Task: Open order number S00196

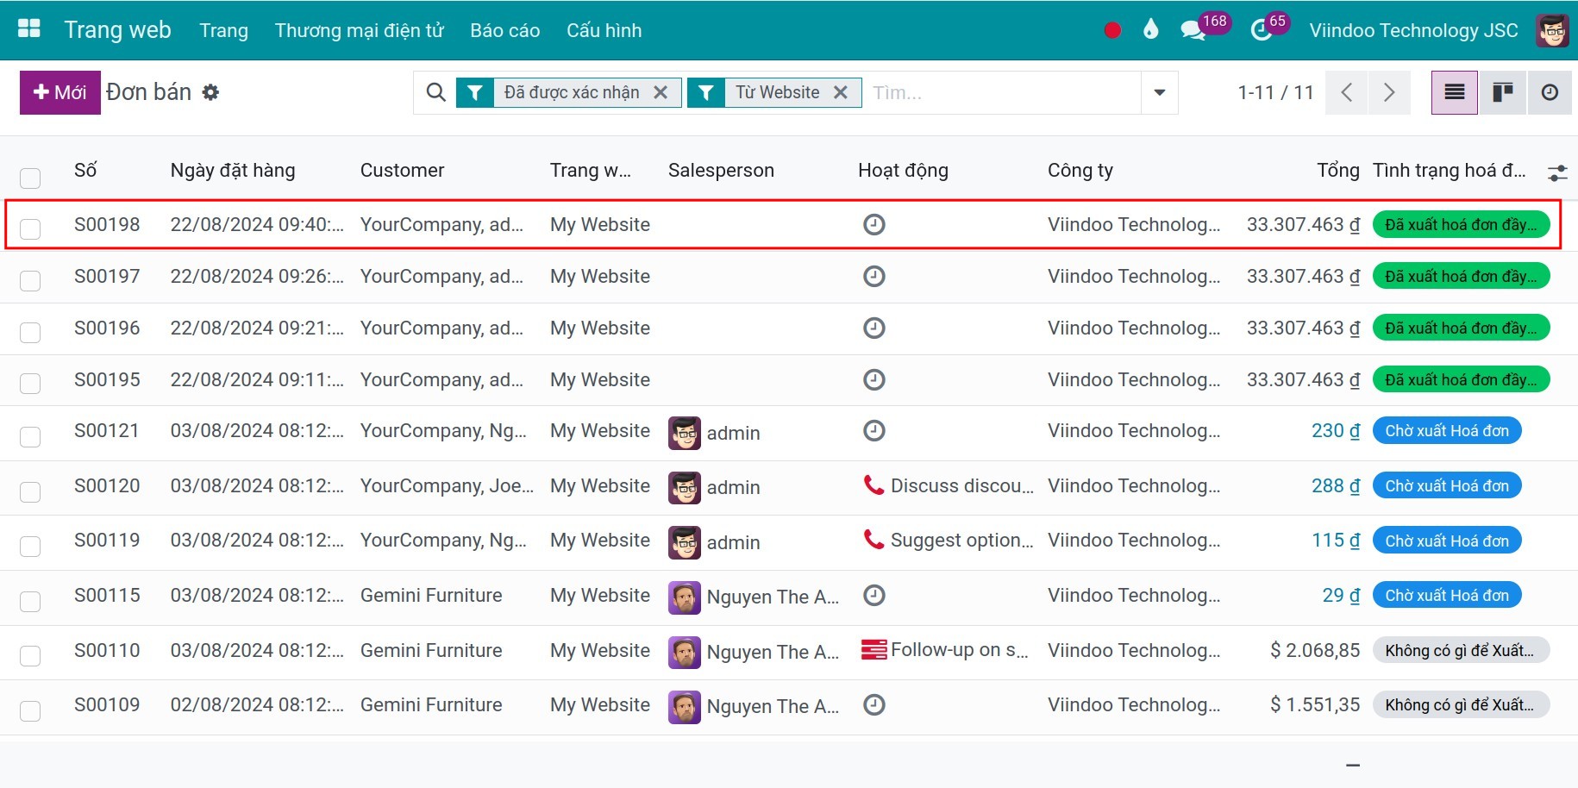Action: (x=107, y=328)
